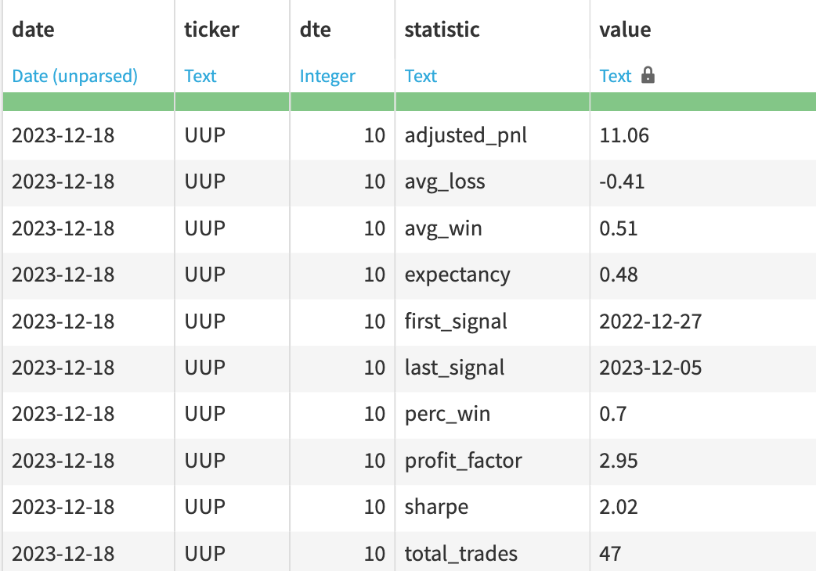Open the dte column header menu
Image resolution: width=816 pixels, height=571 pixels.
pyautogui.click(x=316, y=31)
